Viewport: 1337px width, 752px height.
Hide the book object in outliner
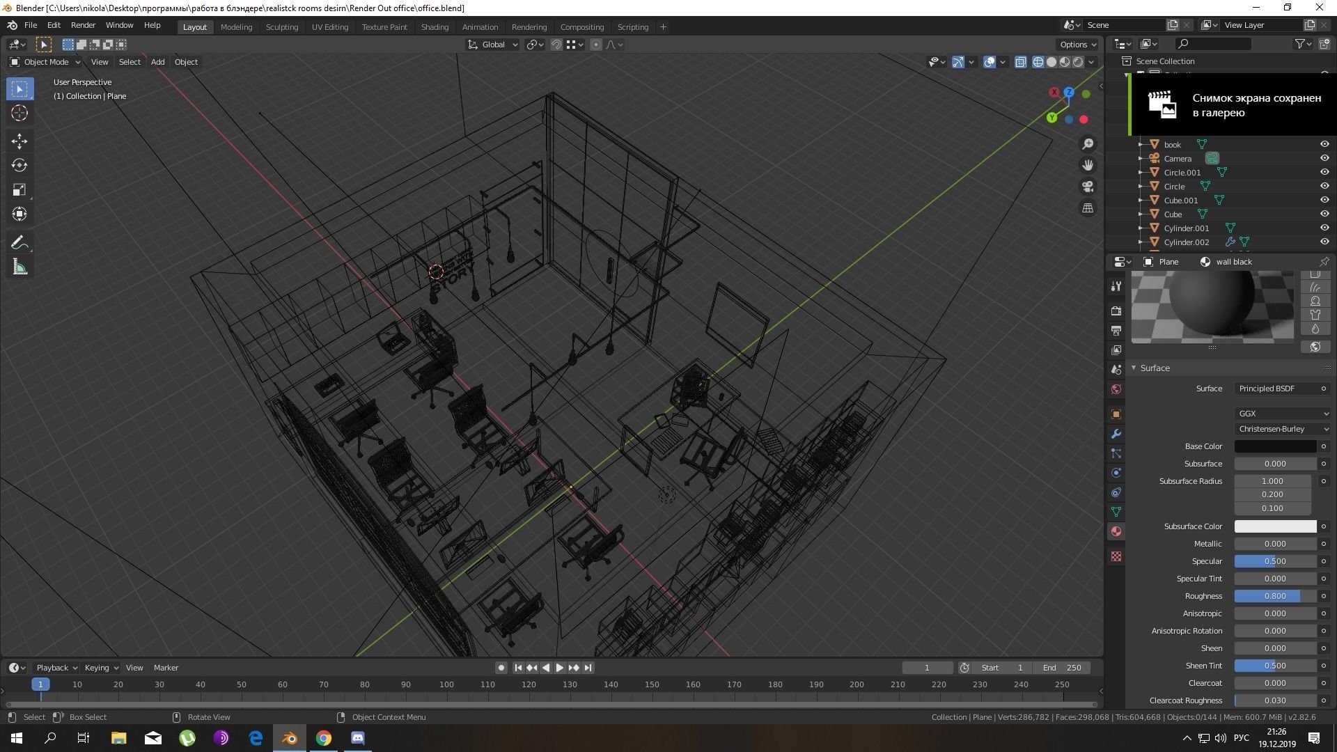(1324, 144)
